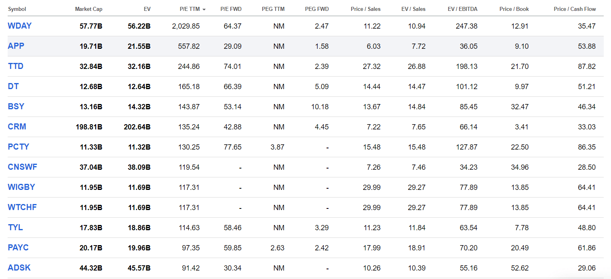Click the CRM symbol link
This screenshot has height=279, width=611.
pos(17,127)
